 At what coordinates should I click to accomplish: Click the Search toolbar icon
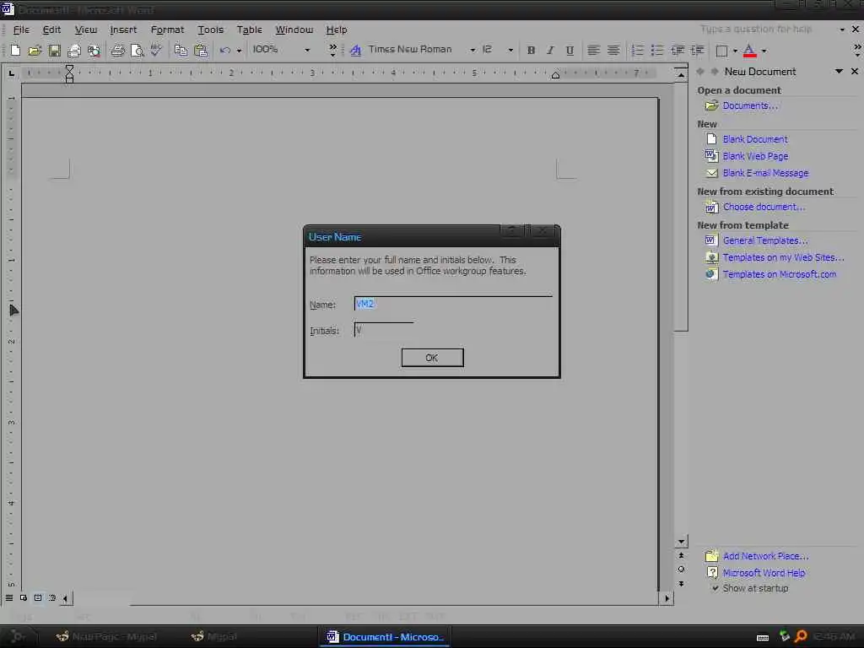[94, 51]
